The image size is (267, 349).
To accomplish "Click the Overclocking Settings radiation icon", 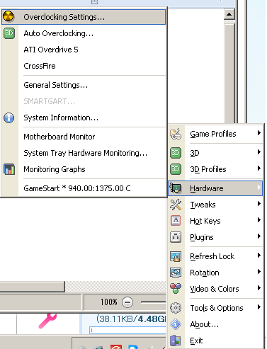I will coord(8,17).
